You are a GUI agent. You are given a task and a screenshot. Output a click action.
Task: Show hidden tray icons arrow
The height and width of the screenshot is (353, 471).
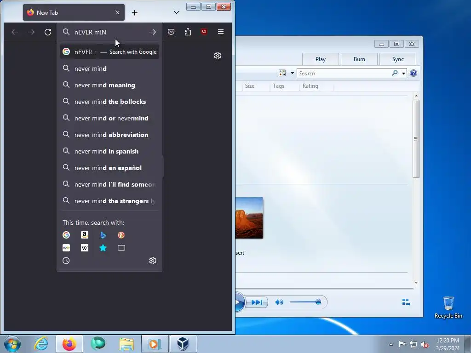(x=391, y=344)
